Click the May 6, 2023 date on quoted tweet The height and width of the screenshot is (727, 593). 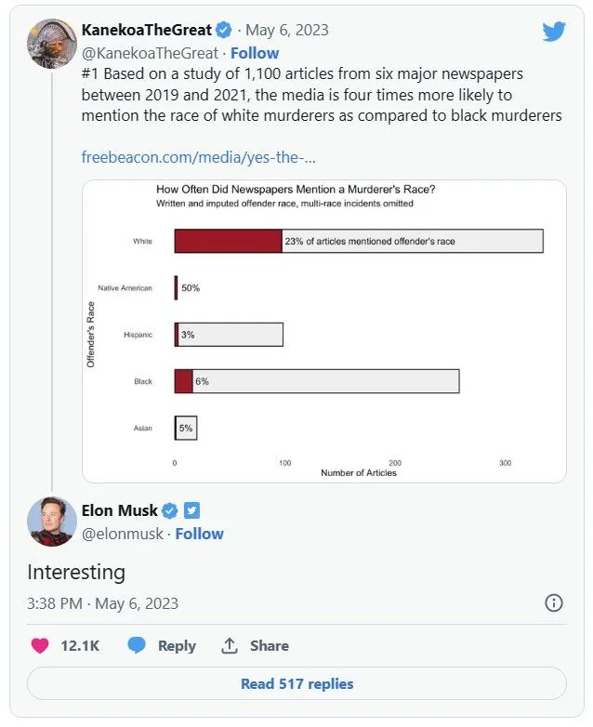click(x=286, y=30)
